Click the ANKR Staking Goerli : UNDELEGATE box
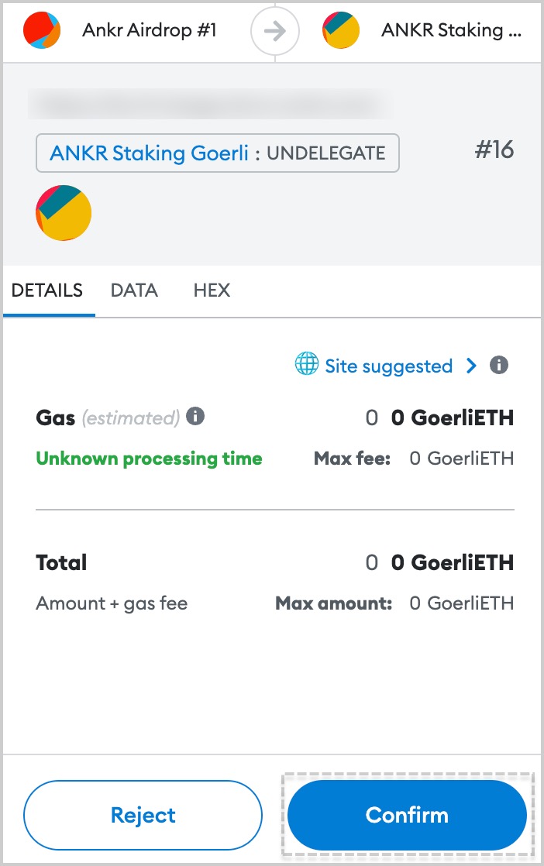The height and width of the screenshot is (866, 544). click(218, 153)
